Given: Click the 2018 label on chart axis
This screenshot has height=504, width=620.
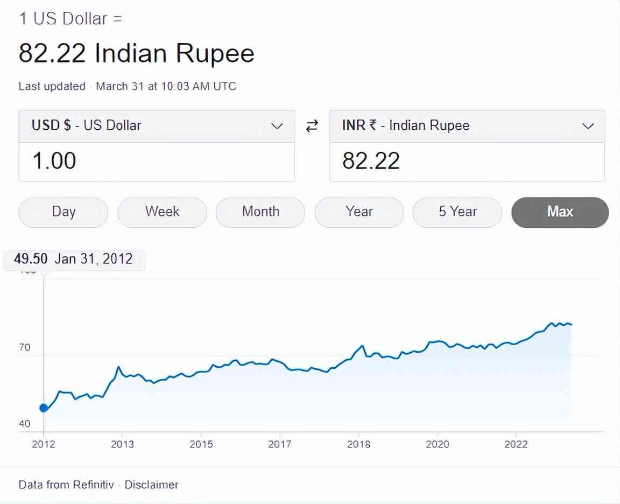Looking at the screenshot, I should click(x=358, y=444).
